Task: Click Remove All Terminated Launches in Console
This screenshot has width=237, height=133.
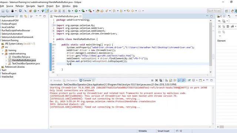Action: [x=161, y=81]
